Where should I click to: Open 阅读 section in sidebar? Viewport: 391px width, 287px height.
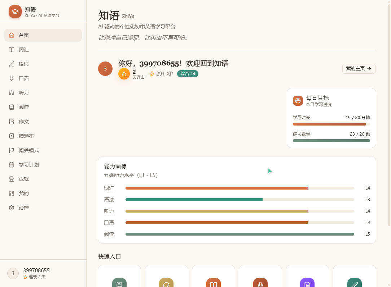[x=43, y=107]
